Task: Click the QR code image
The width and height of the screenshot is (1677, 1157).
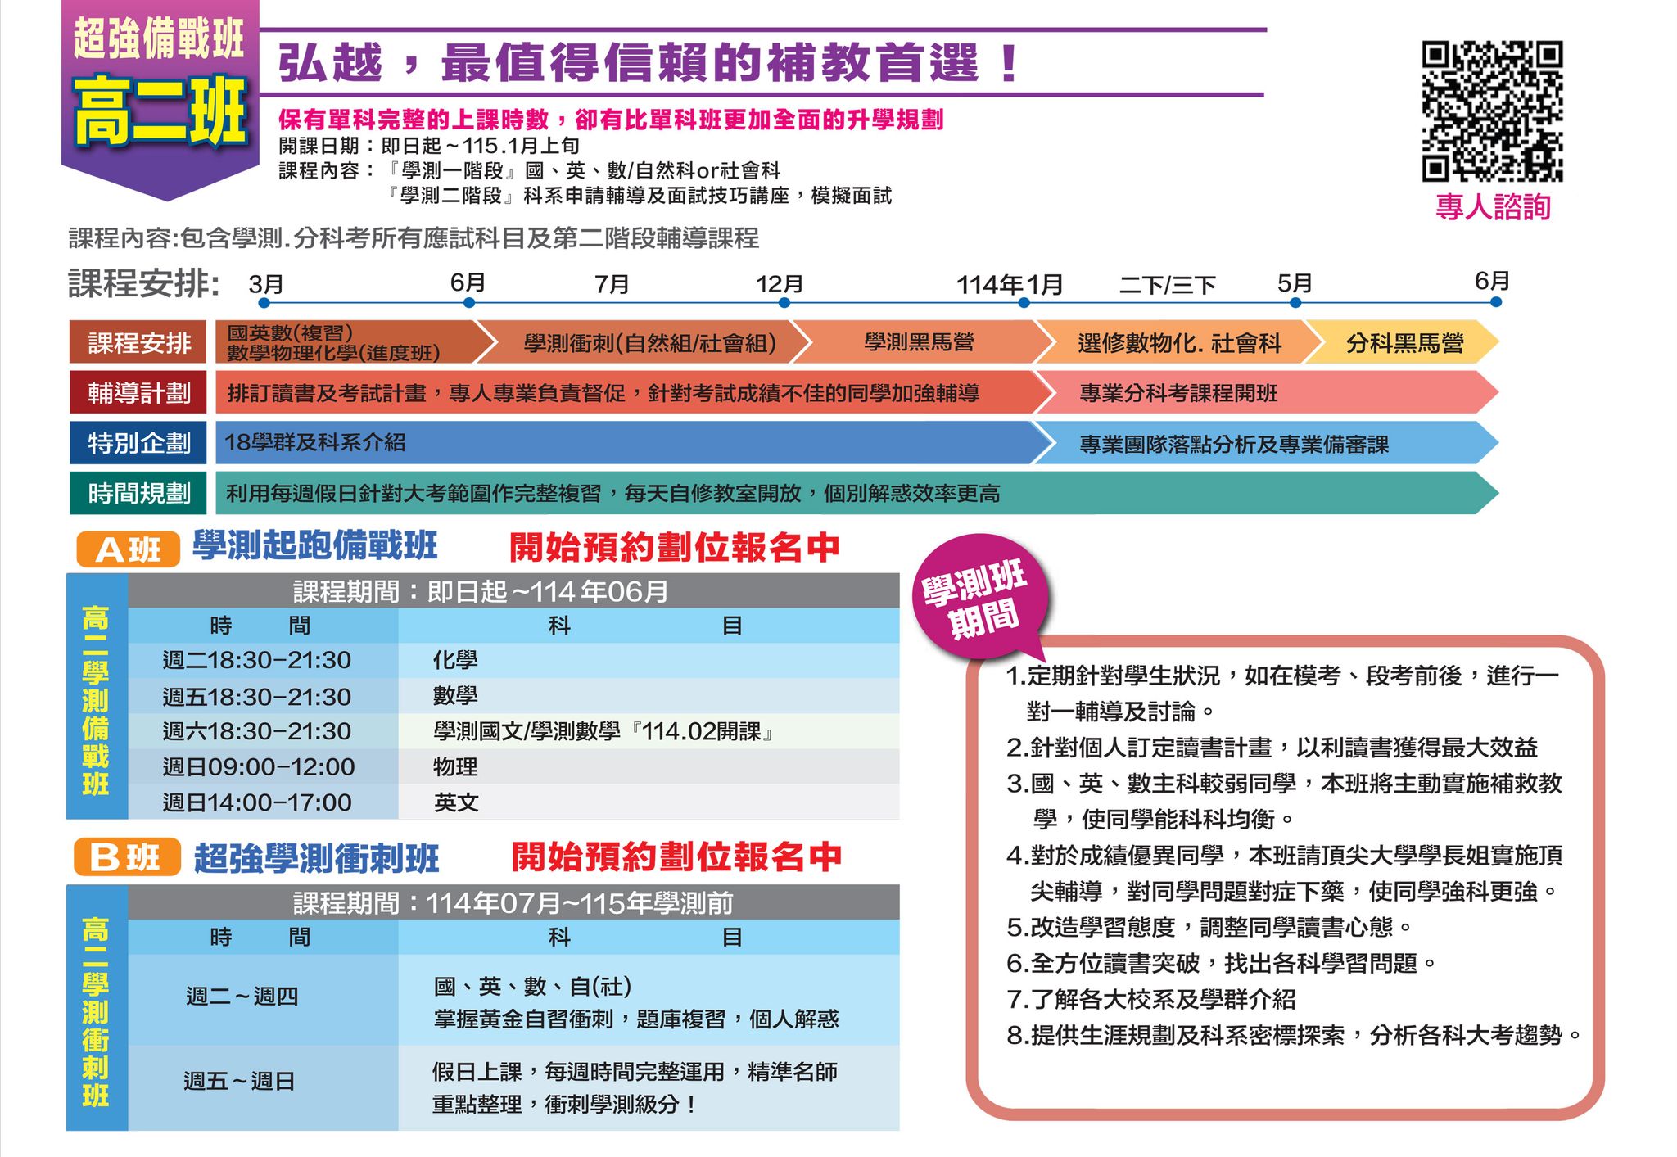Action: [1492, 111]
